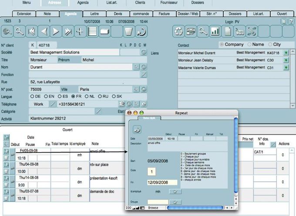Select the Name radio button
The width and height of the screenshot is (296, 216).
click(x=249, y=44)
